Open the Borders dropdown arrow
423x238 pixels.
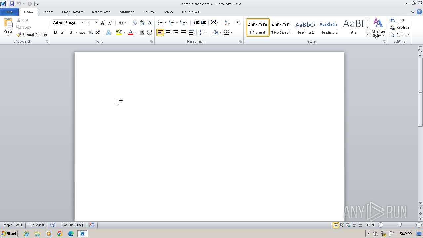(x=231, y=32)
